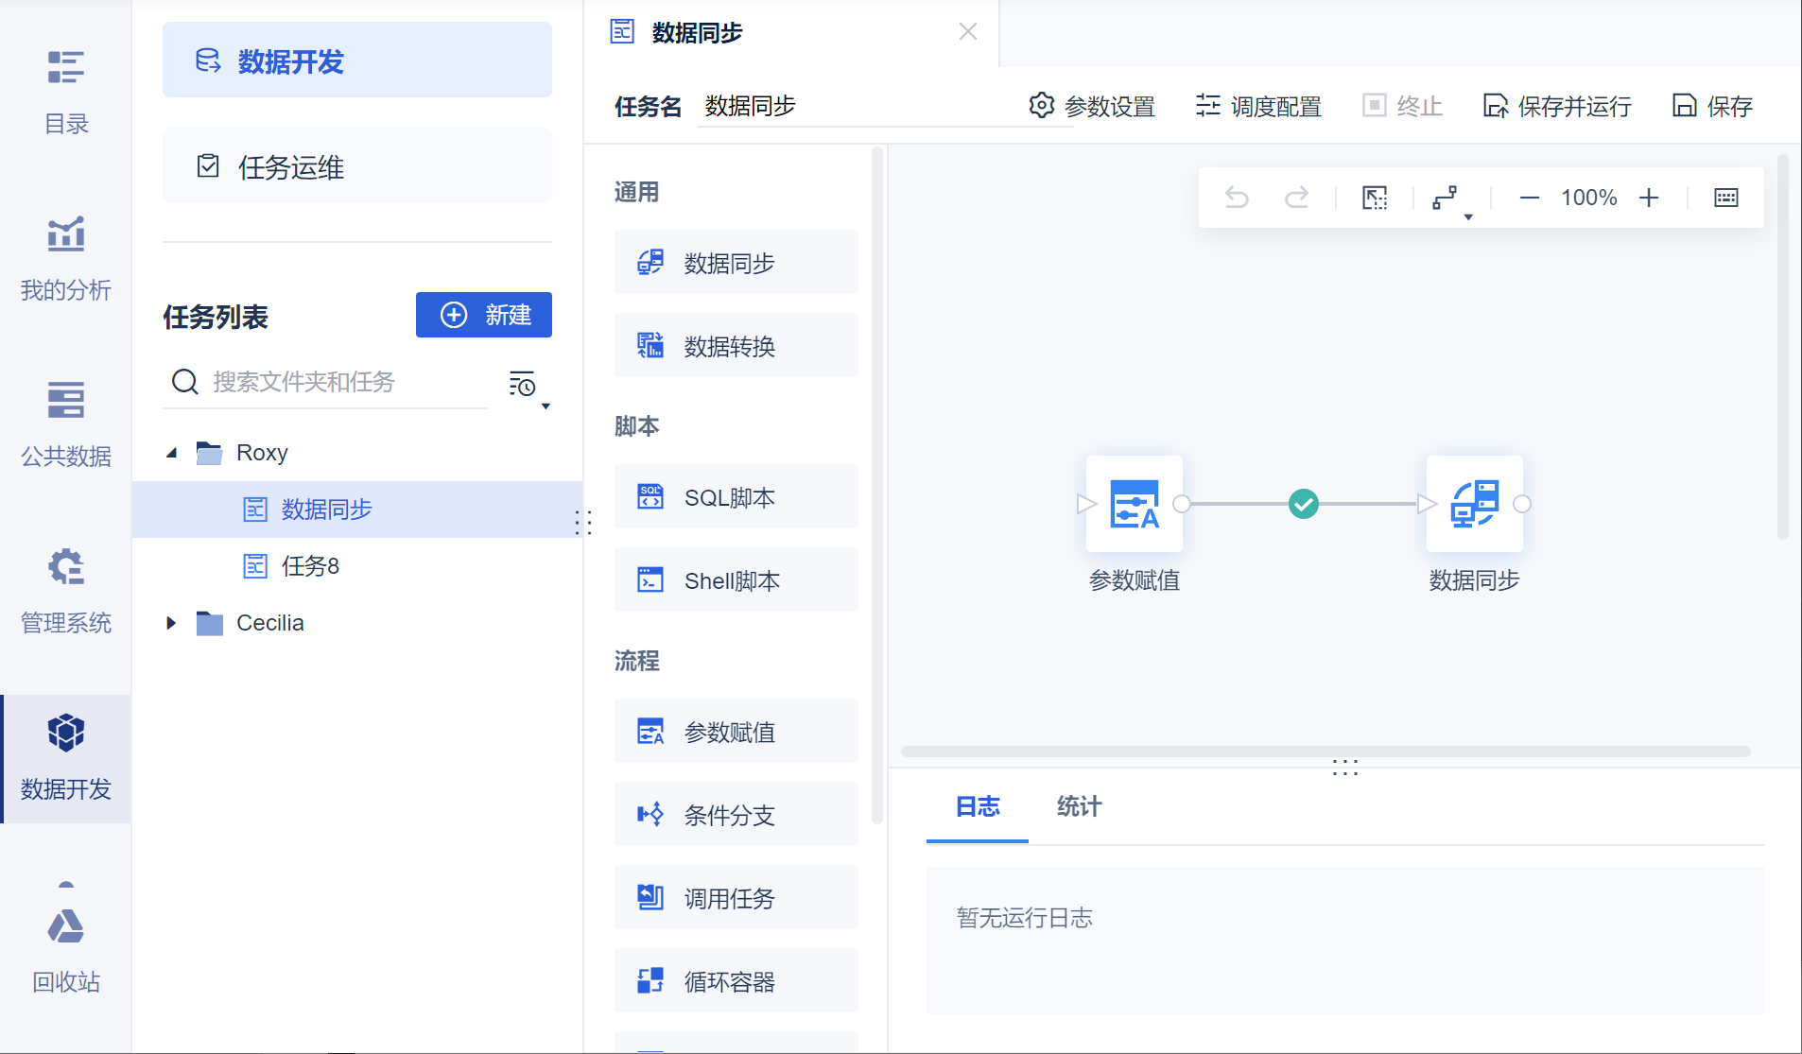1802x1054 pixels.
Task: Open 参数设置 gear settings
Action: 1092,106
